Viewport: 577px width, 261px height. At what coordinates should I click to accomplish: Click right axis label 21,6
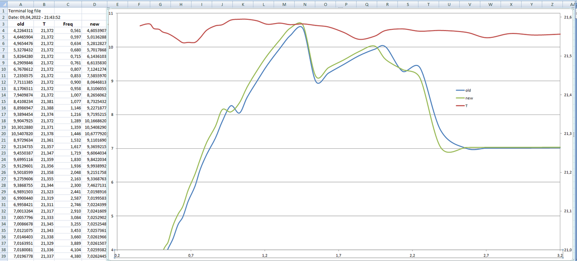568,17
